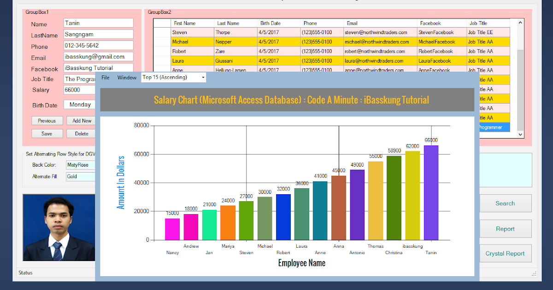This screenshot has width=553, height=290.
Task: Click inside the Name text field
Action: 98,23
